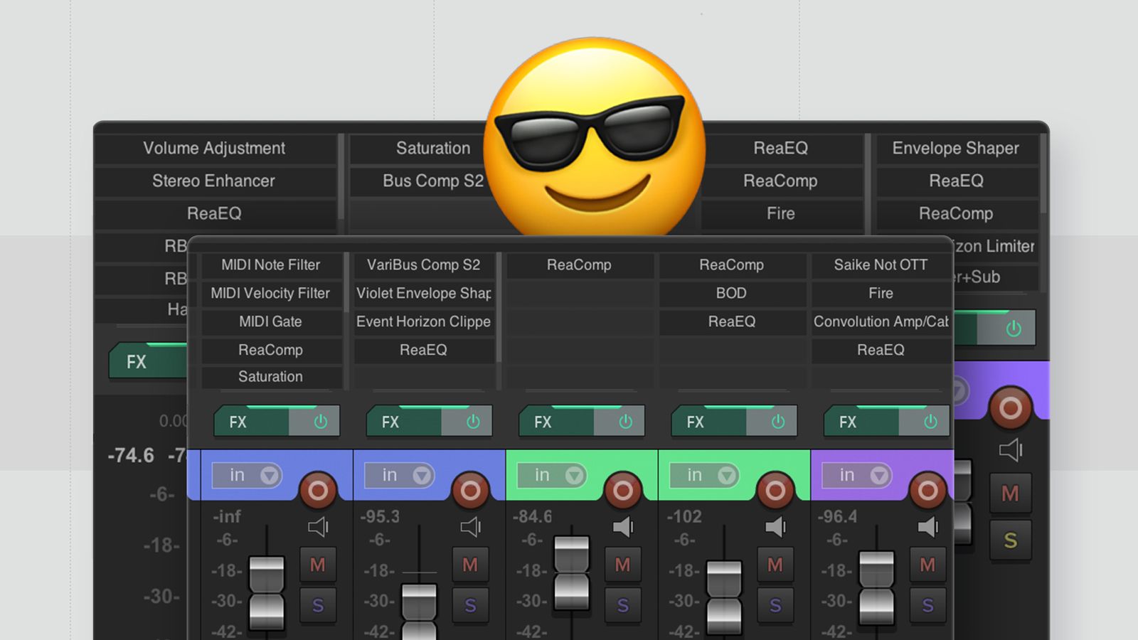1138x640 pixels.
Task: Click the speaker icon on the rightmost background track
Action: (1011, 449)
